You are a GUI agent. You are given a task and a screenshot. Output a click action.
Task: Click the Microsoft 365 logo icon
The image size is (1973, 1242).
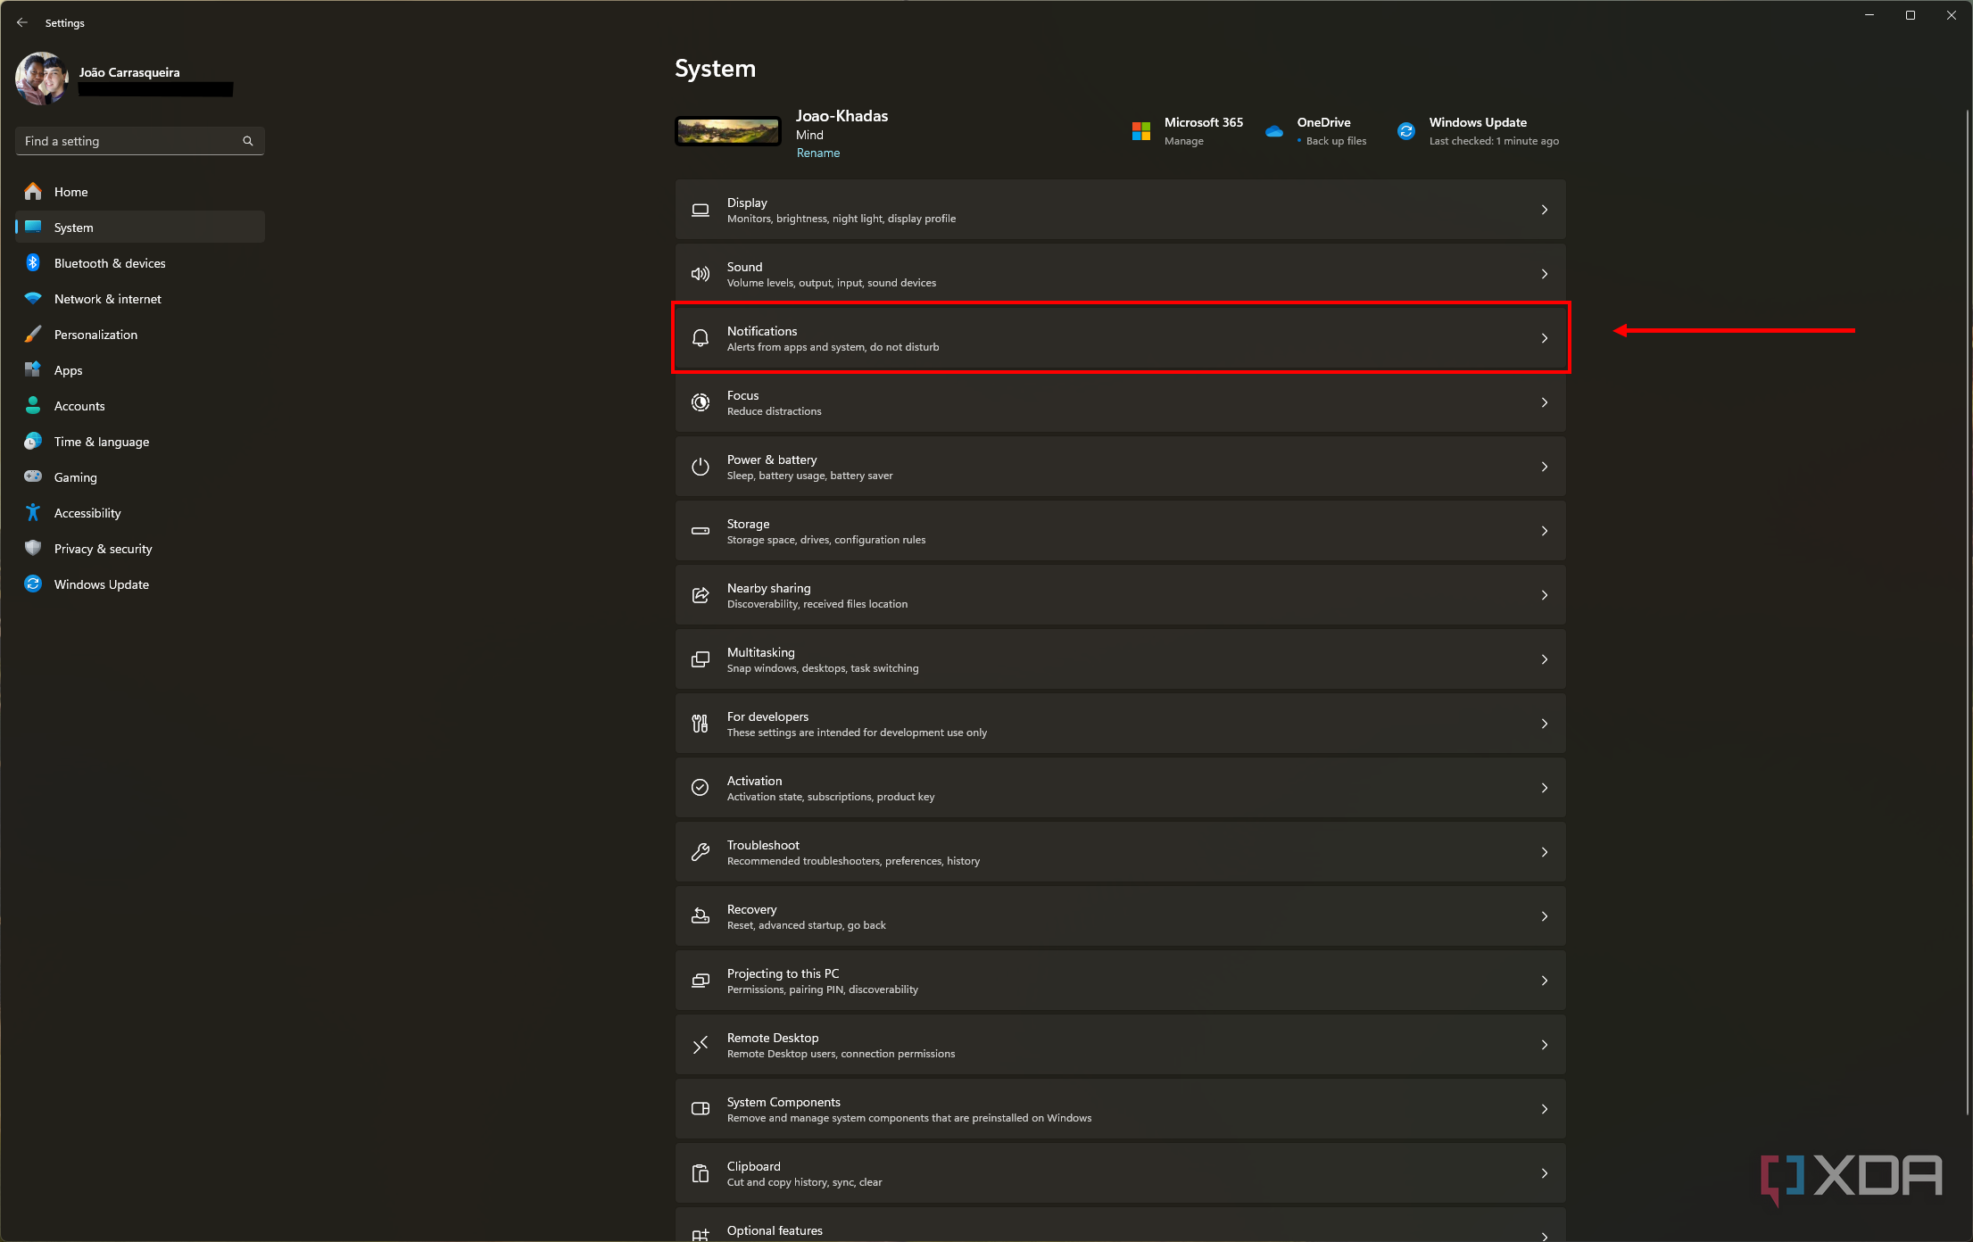click(x=1141, y=131)
